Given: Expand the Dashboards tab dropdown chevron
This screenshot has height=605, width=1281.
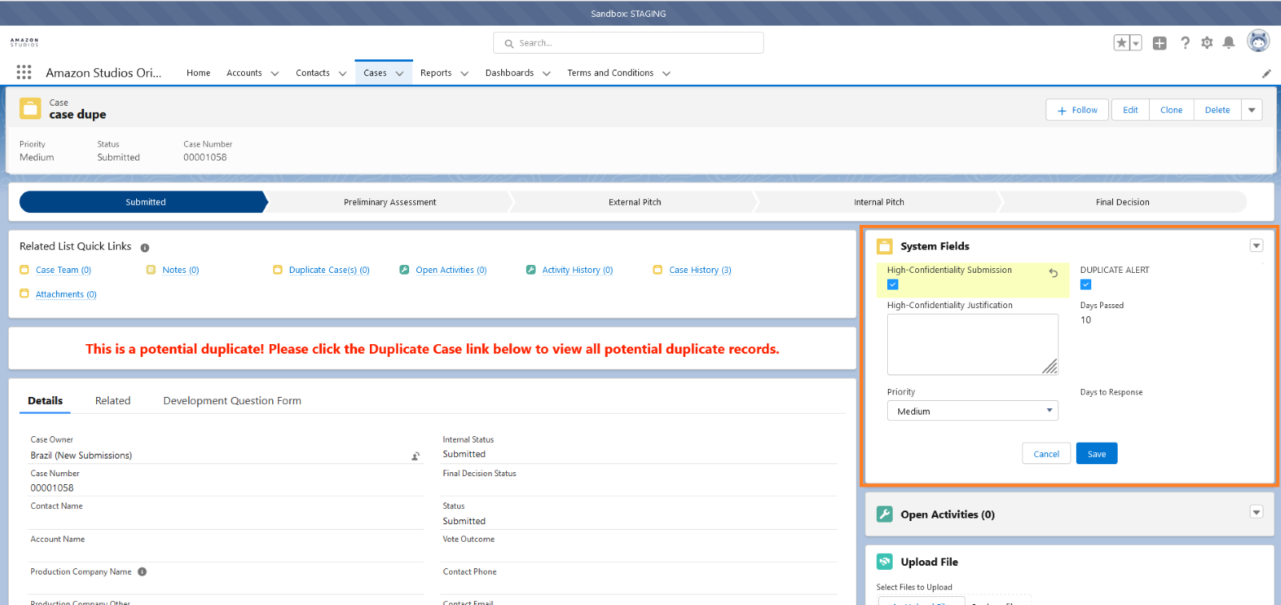Looking at the screenshot, I should click(x=547, y=74).
